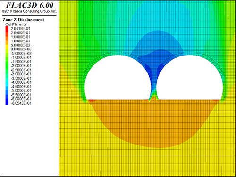The height and width of the screenshot is (177, 236).
Task: Pick the legend value -2.0000E-01
Action: (x=21, y=66)
